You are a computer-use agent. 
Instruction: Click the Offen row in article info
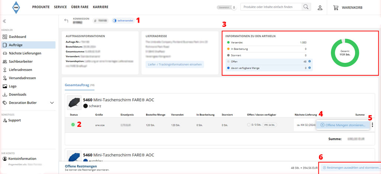tap(269, 61)
